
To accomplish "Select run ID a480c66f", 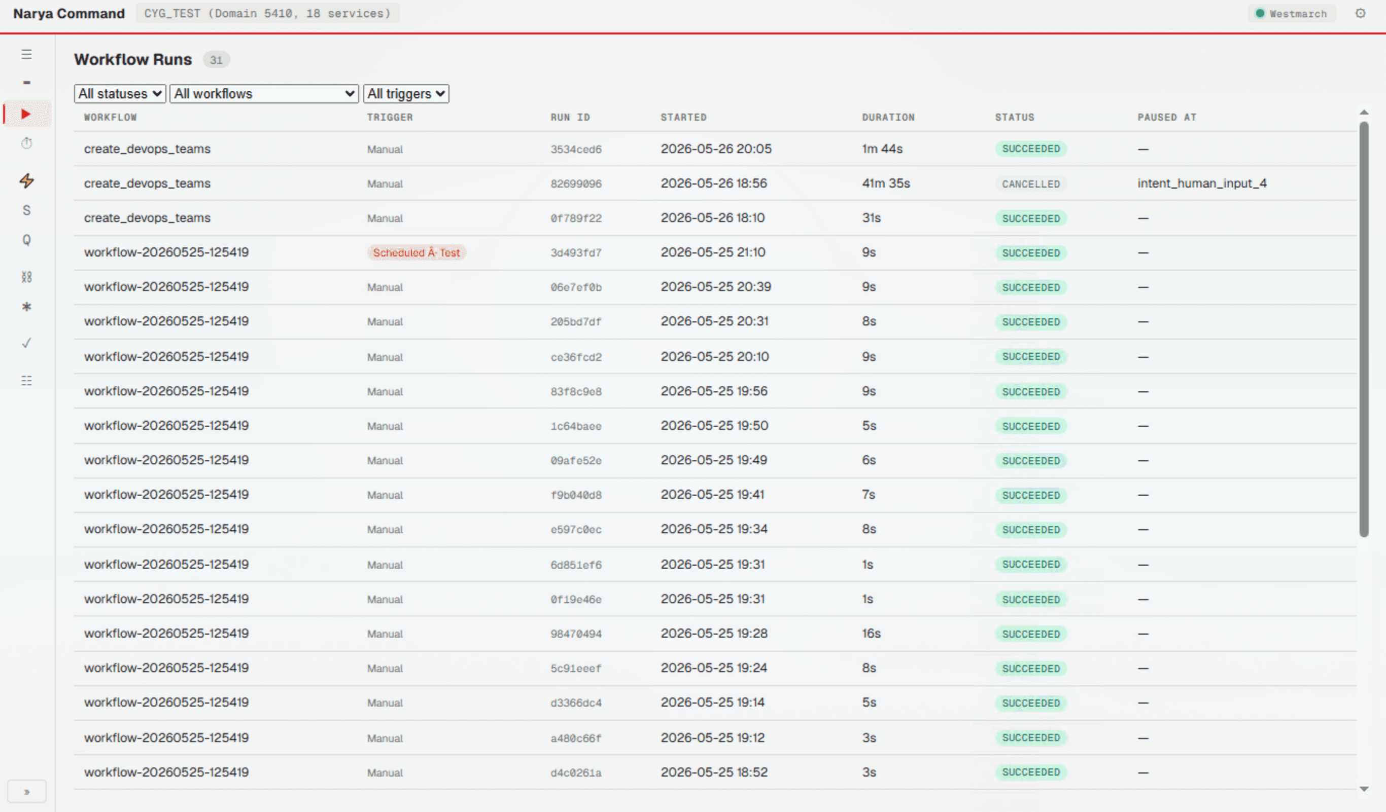I will [x=576, y=739].
